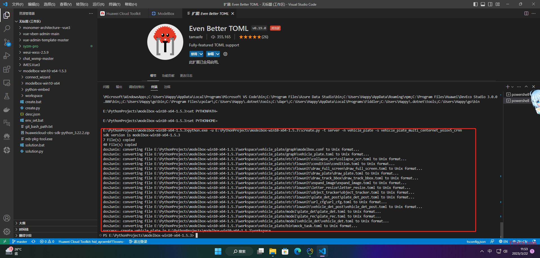Open the Explorer view in activity bar
Image resolution: width=540 pixels, height=258 pixels.
[7, 15]
